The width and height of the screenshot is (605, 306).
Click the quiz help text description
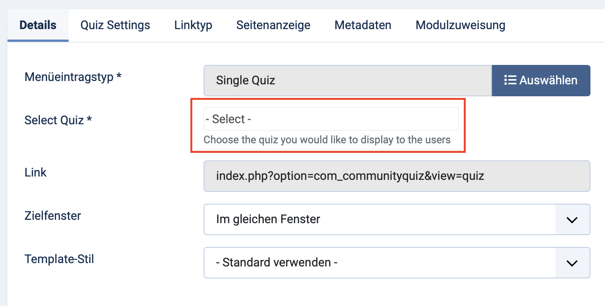point(327,140)
